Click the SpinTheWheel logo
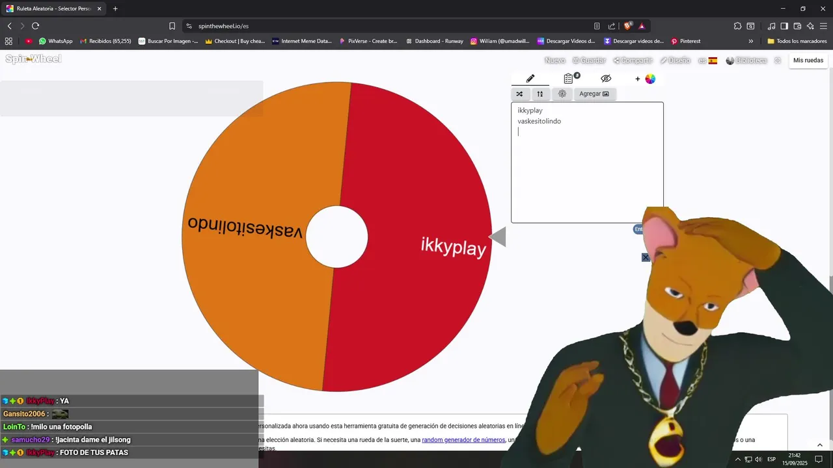 point(33,59)
